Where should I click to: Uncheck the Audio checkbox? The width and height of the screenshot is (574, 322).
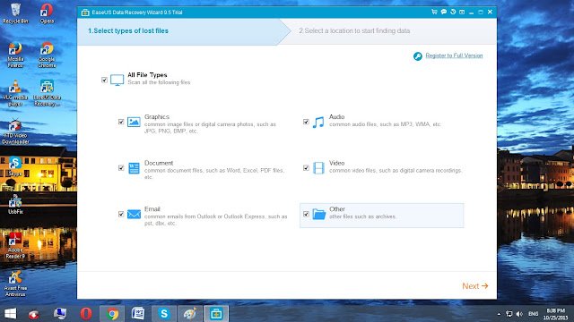click(x=306, y=122)
